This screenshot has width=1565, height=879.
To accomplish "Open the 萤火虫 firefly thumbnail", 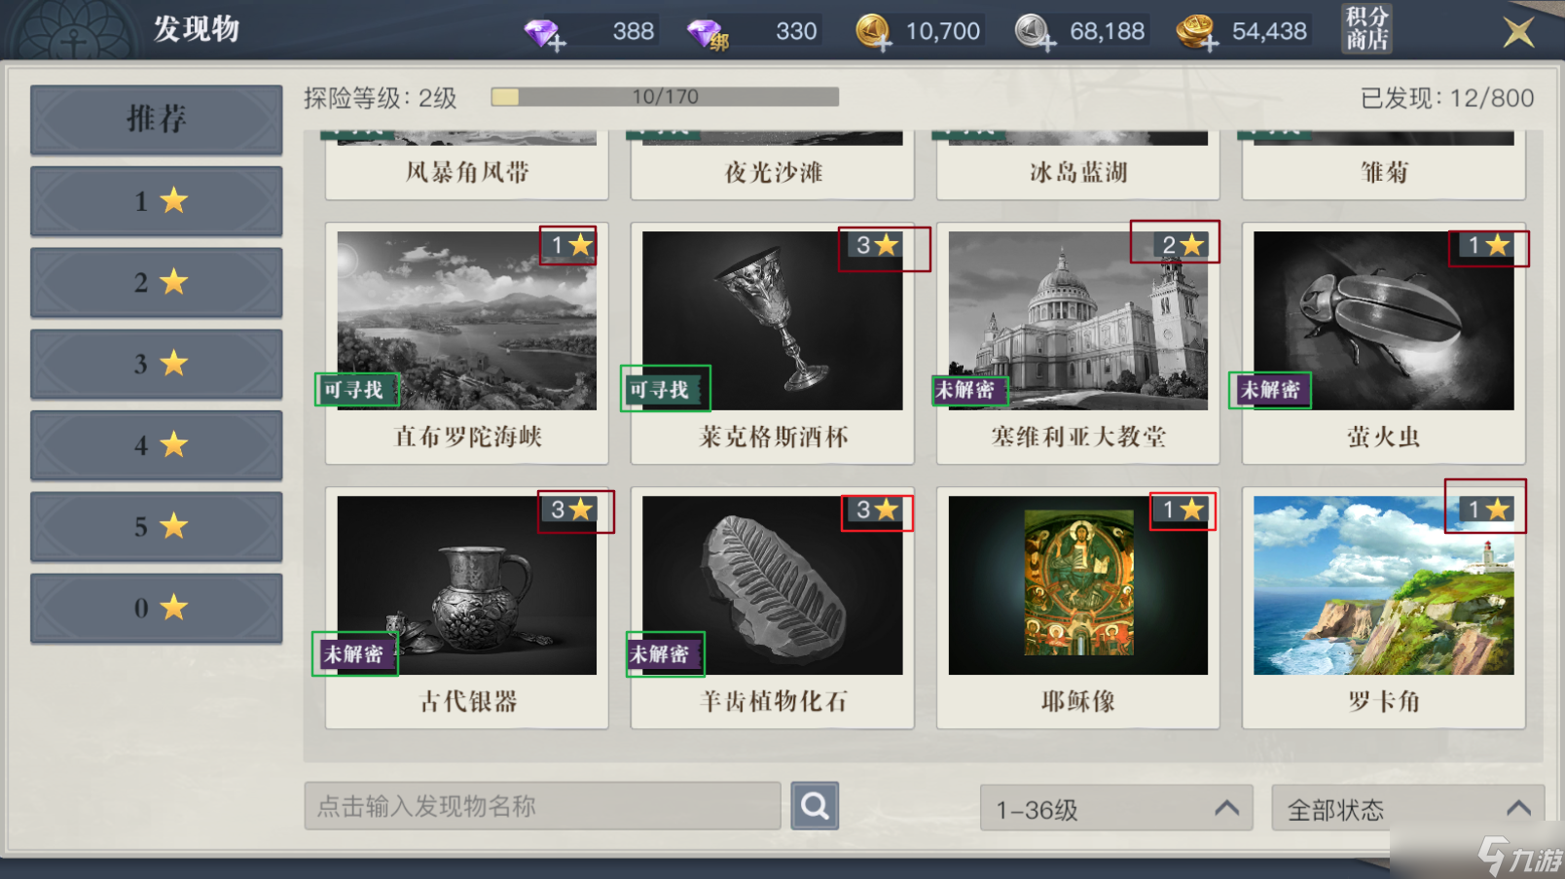I will [1384, 321].
